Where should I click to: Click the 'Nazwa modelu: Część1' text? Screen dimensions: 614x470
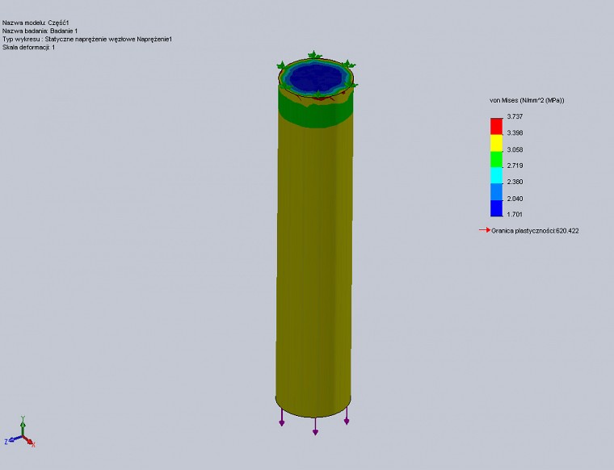coord(36,23)
